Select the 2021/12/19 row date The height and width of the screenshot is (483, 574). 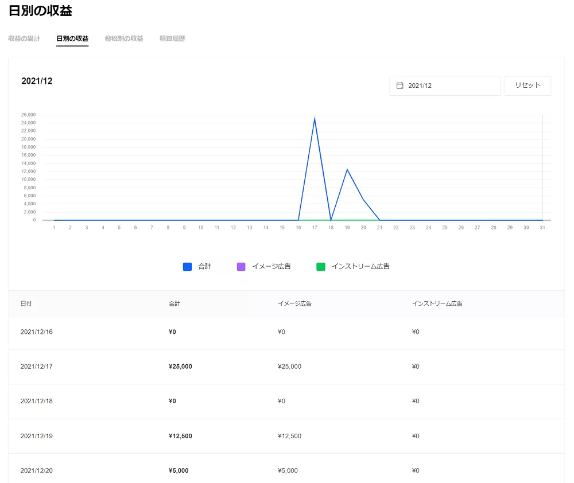click(36, 436)
